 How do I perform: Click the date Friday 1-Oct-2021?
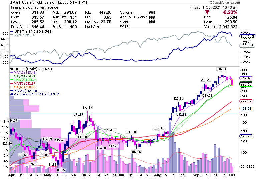205,7
